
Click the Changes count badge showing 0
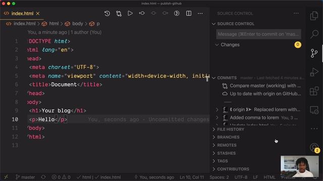click(x=297, y=45)
